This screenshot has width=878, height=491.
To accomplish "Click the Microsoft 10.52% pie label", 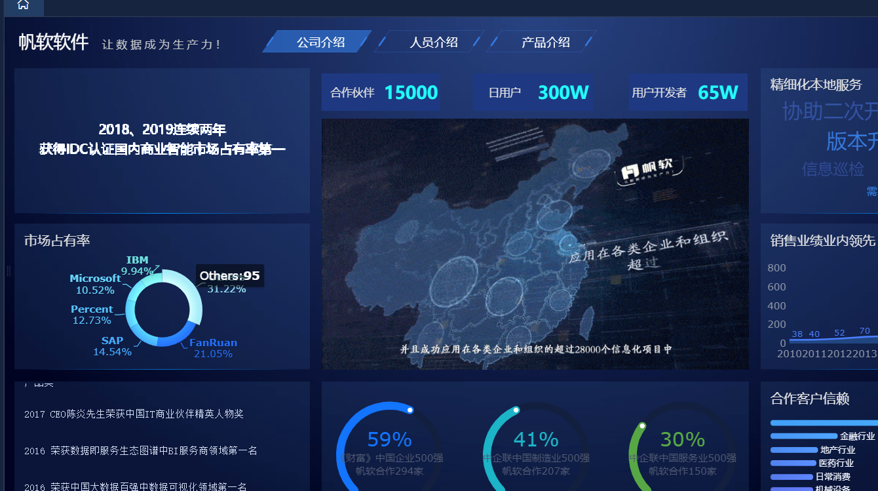I will [x=95, y=285].
